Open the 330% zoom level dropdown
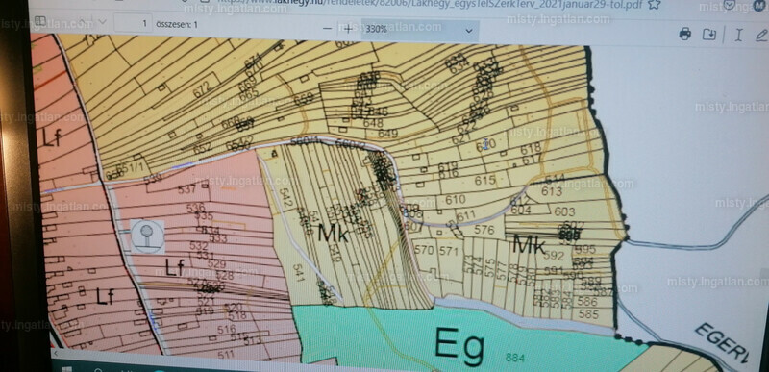 420,30
